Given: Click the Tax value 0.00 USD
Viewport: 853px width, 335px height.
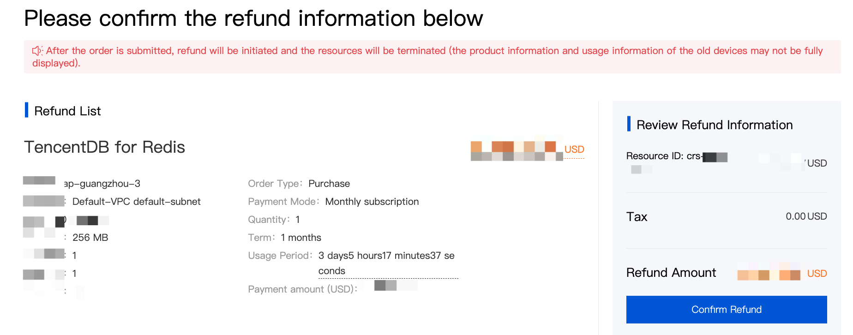Looking at the screenshot, I should click(x=806, y=216).
